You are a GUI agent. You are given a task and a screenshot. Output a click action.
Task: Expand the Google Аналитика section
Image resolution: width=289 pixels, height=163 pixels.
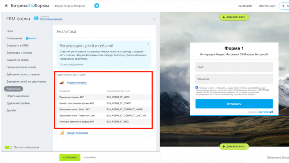point(77,133)
